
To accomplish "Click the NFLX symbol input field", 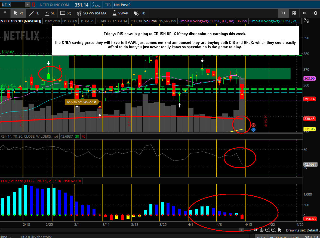I will (12, 5).
